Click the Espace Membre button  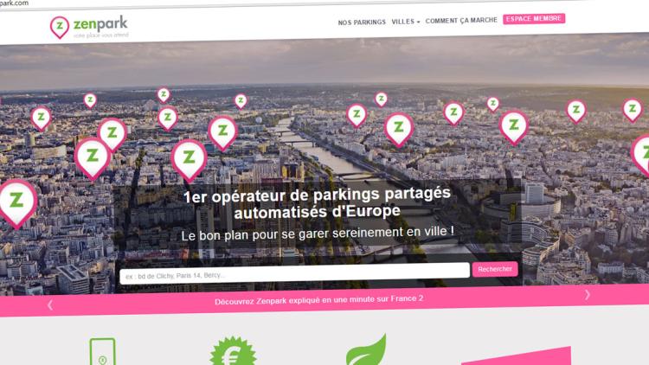[x=534, y=19]
